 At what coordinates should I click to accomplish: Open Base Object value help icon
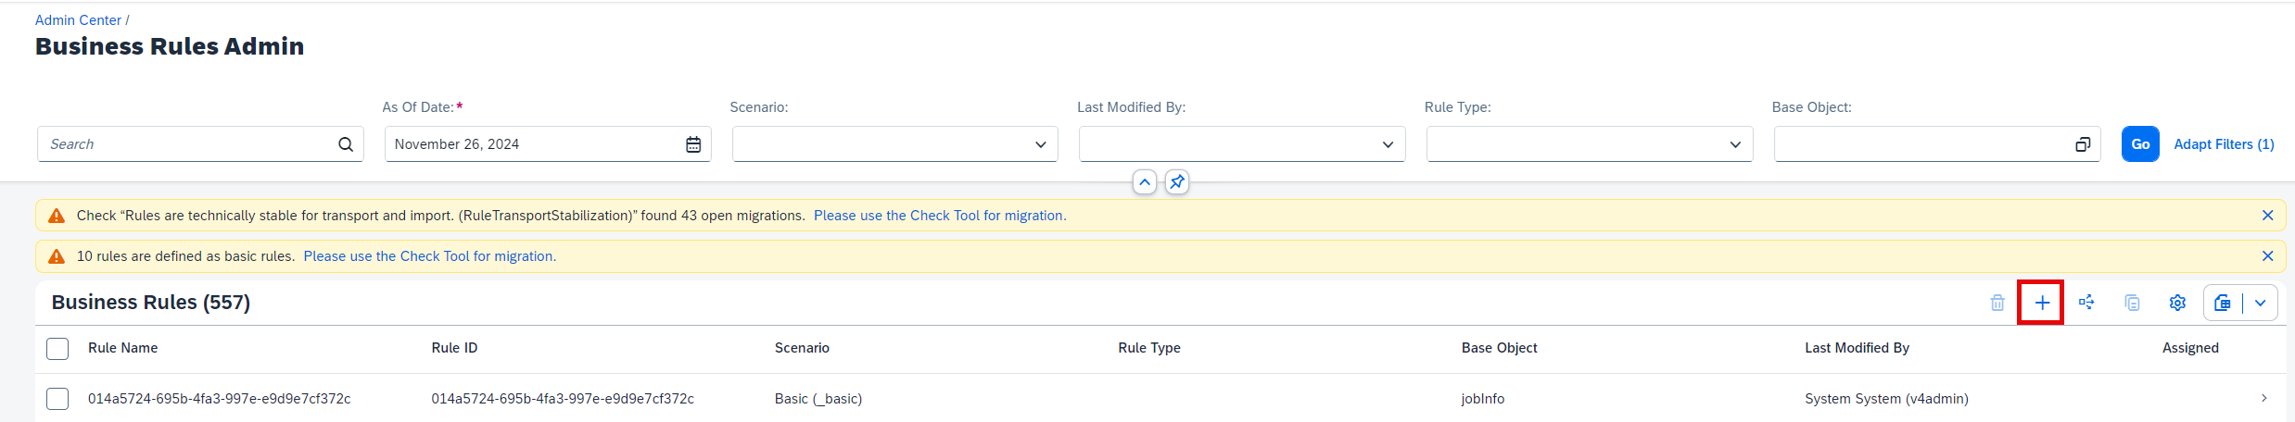2083,144
